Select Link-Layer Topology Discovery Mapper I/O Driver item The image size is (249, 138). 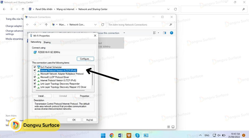click(x=63, y=87)
